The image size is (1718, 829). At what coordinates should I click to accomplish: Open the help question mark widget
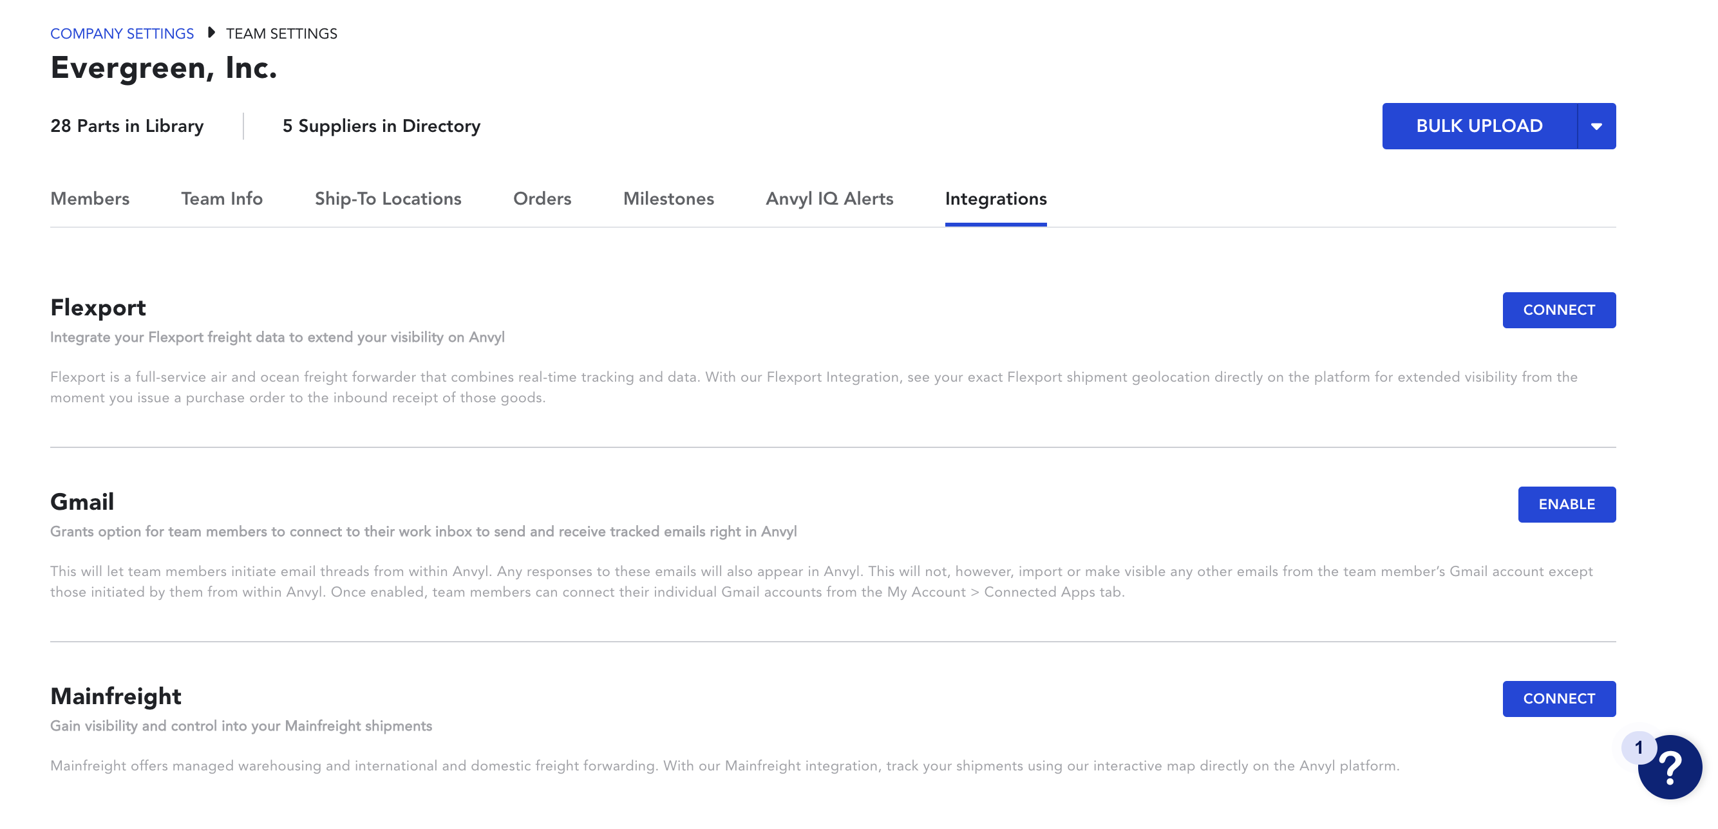(1670, 767)
